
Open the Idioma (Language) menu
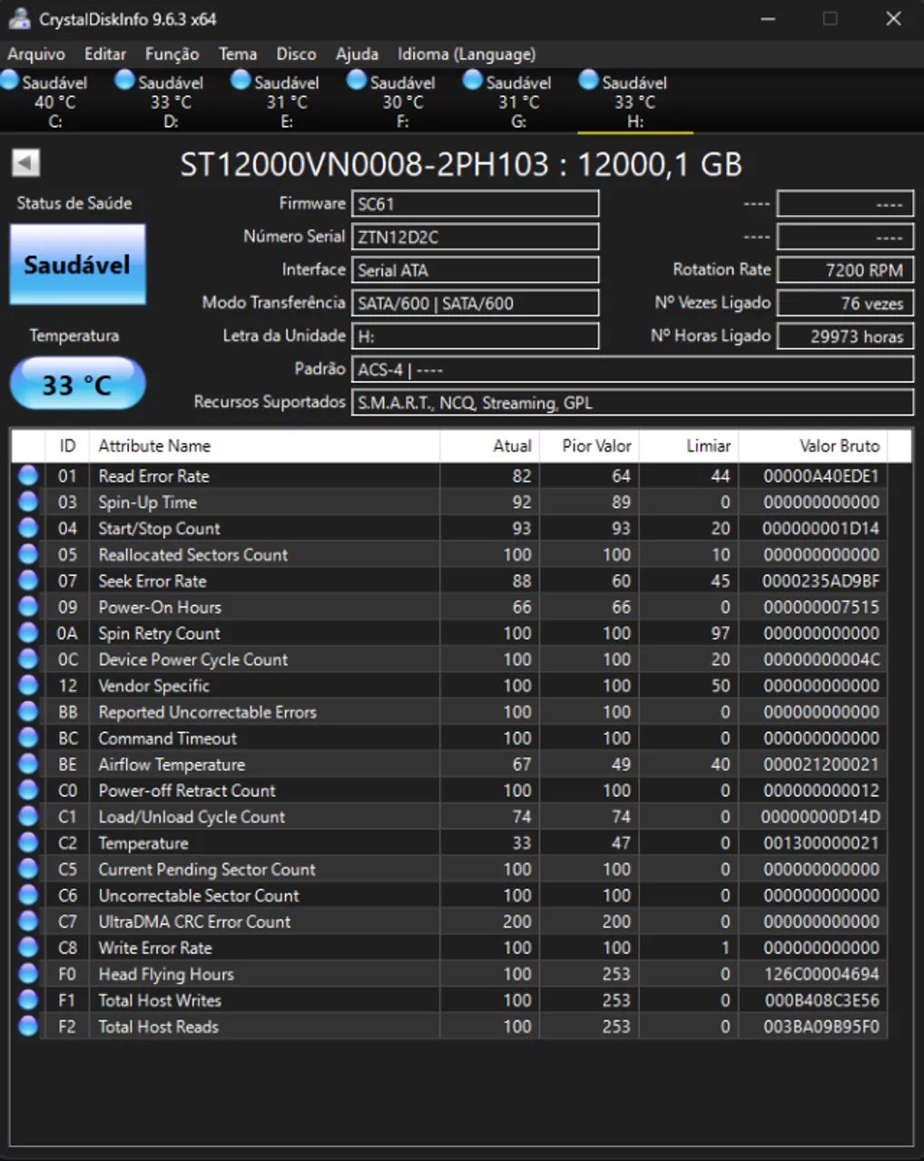tap(467, 54)
